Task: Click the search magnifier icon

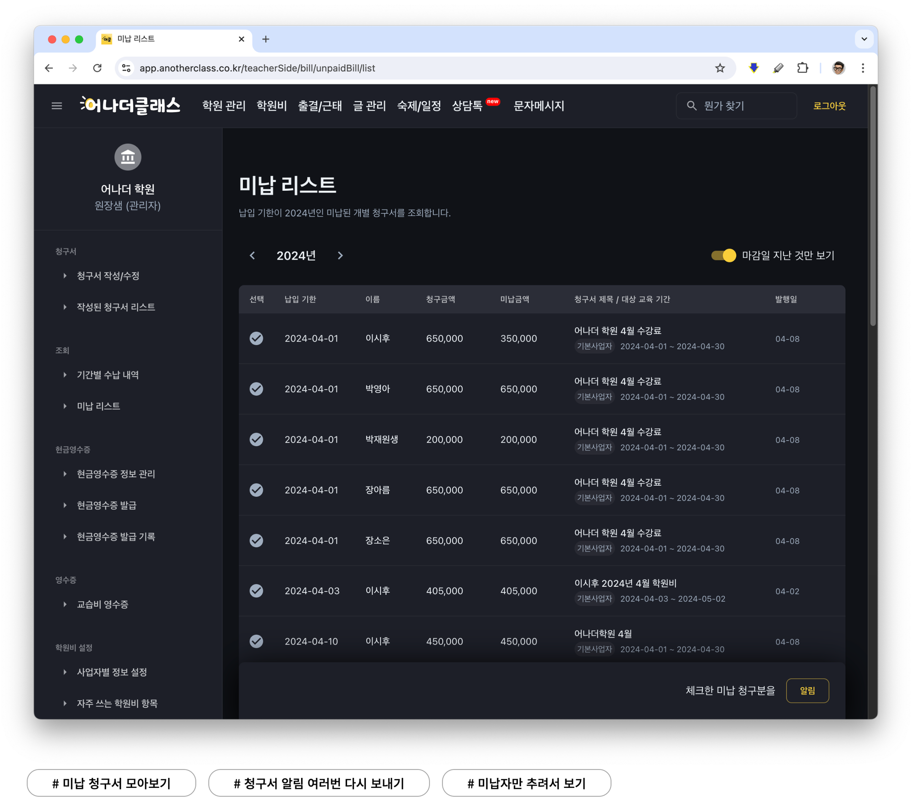Action: [691, 106]
